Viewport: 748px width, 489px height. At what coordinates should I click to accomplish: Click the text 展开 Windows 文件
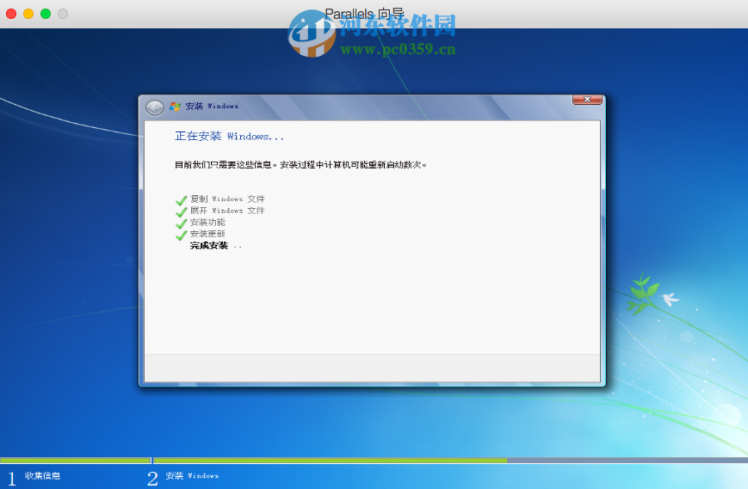[227, 211]
